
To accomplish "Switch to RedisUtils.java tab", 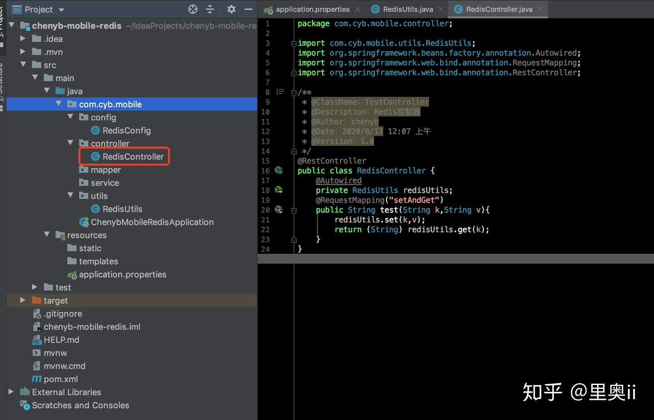I will [408, 9].
